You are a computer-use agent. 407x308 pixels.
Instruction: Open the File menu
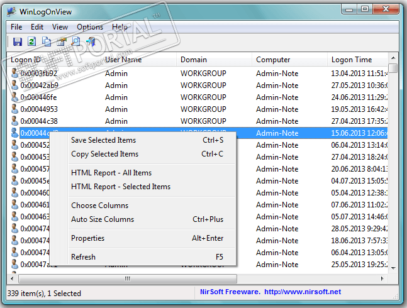(16, 27)
